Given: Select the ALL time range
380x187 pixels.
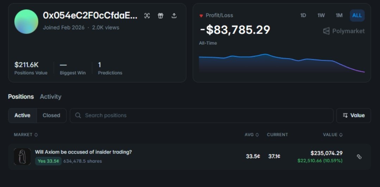Looking at the screenshot, I should point(357,15).
